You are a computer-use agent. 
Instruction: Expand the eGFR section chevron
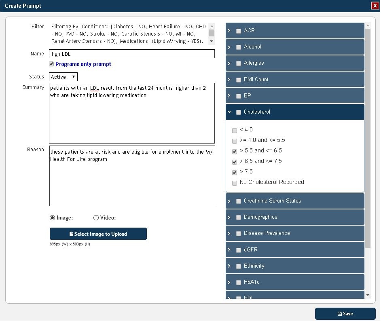click(229, 249)
